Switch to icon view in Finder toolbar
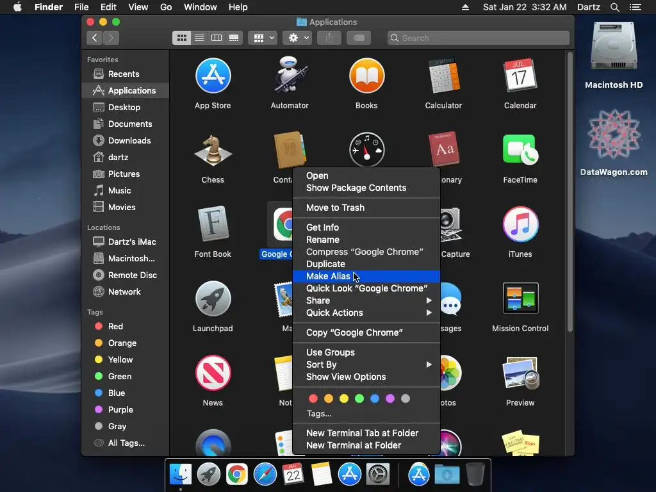The image size is (656, 492). 181,38
